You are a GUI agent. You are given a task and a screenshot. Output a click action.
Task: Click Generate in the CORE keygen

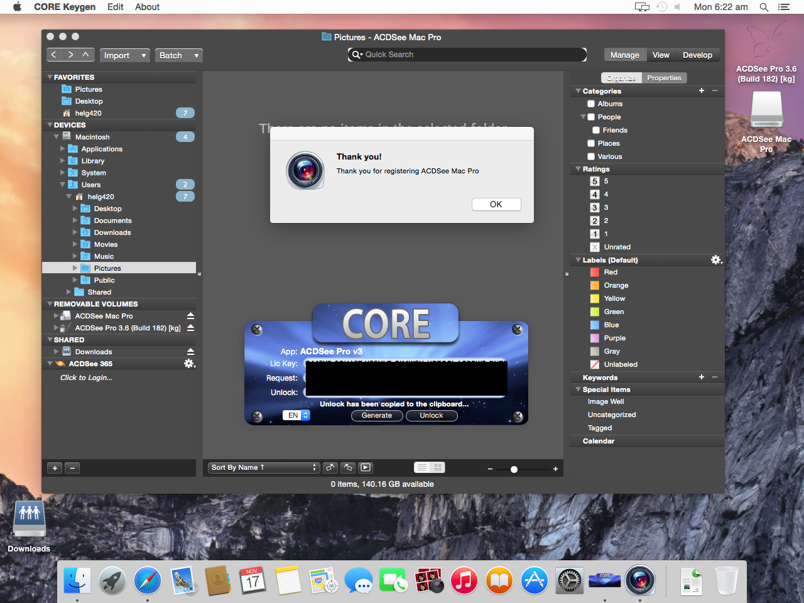[377, 415]
